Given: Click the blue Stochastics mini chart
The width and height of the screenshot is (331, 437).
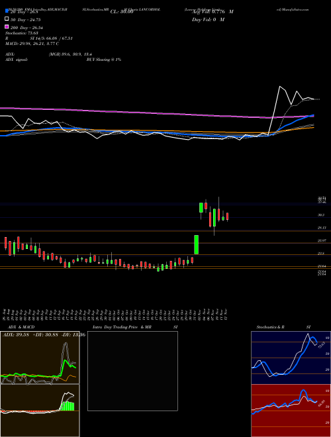Looking at the screenshot, I should [x=291, y=358].
